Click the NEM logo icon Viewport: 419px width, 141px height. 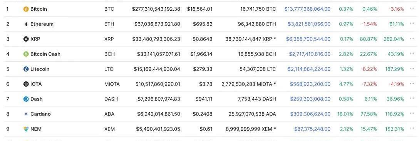pyautogui.click(x=26, y=129)
